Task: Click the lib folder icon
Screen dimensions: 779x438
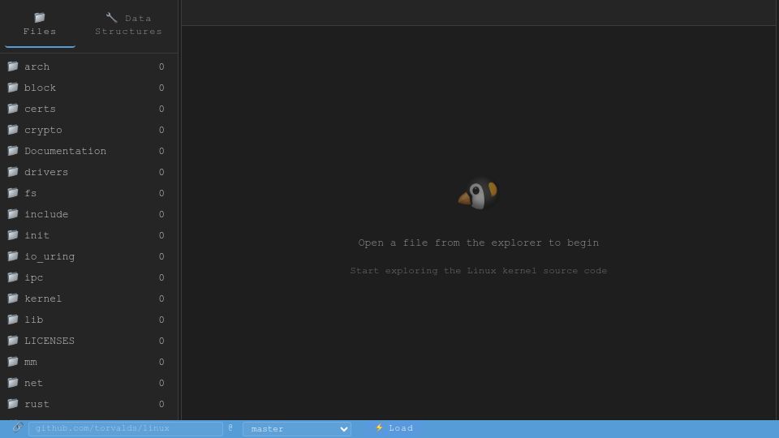Action: pos(13,320)
